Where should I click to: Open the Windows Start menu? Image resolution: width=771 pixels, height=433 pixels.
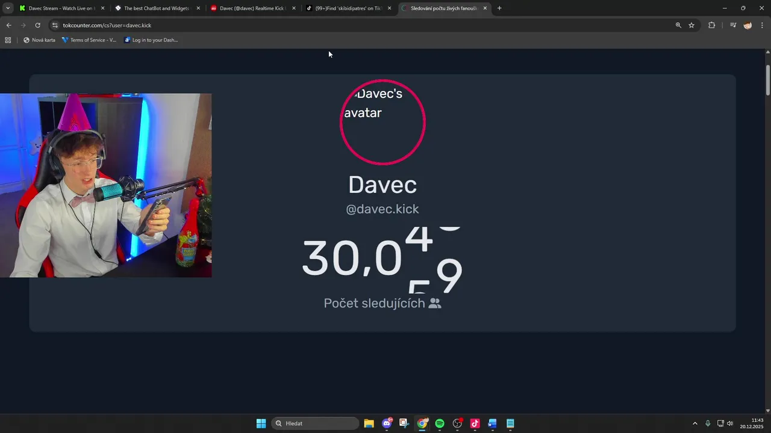(x=261, y=423)
